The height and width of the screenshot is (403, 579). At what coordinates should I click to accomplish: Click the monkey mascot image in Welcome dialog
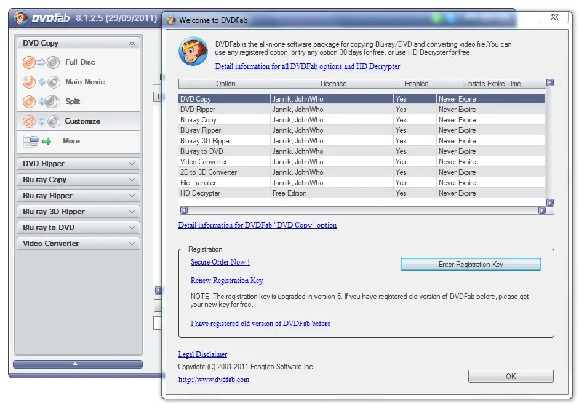(193, 51)
